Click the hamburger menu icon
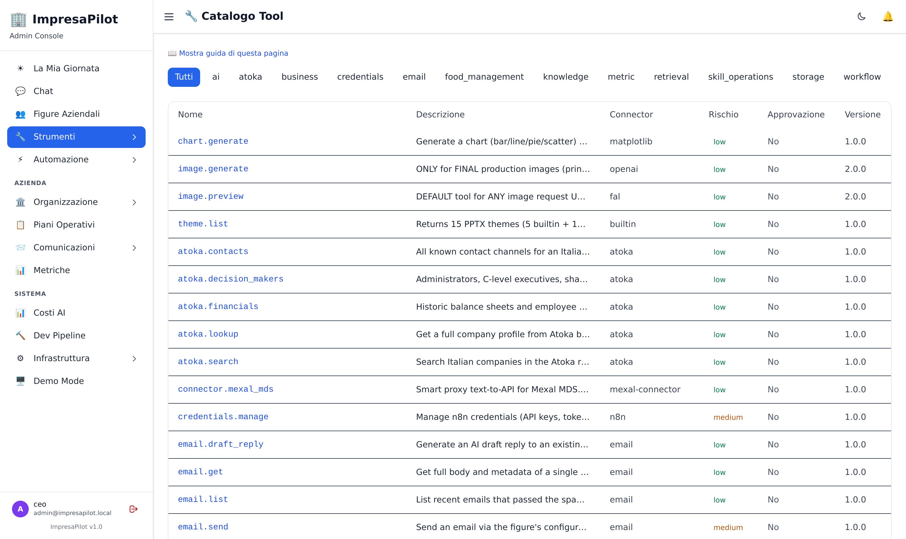This screenshot has height=539, width=906. [169, 17]
